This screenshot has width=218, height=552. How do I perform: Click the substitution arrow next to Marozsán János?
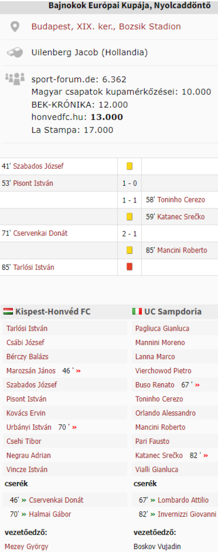coord(78,371)
